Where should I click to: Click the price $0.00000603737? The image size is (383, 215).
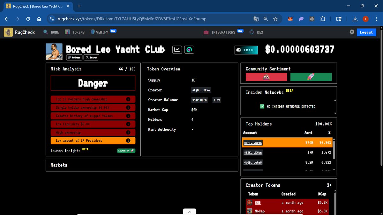click(x=300, y=49)
